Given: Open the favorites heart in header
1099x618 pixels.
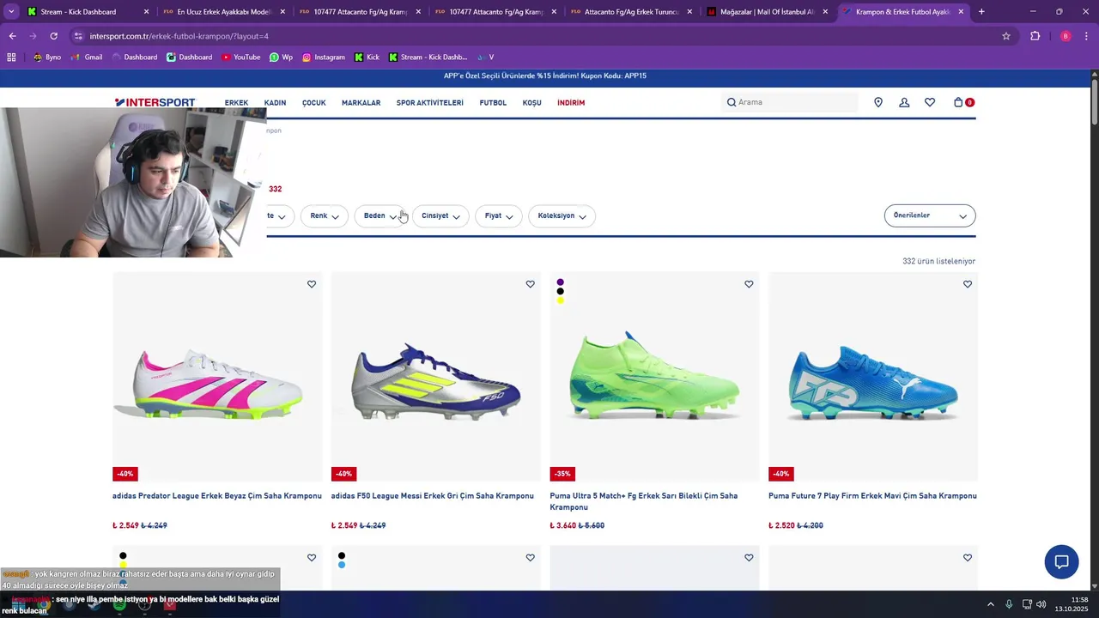Looking at the screenshot, I should 930,102.
